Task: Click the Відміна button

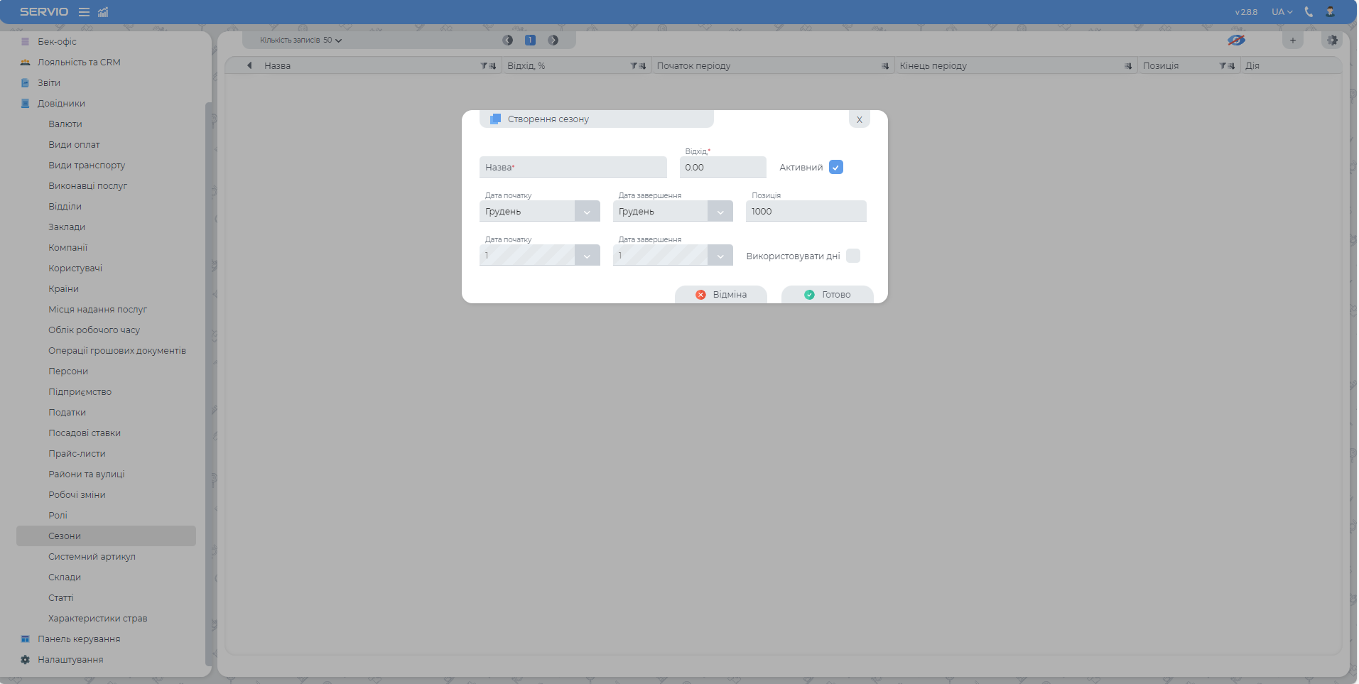Action: point(721,295)
